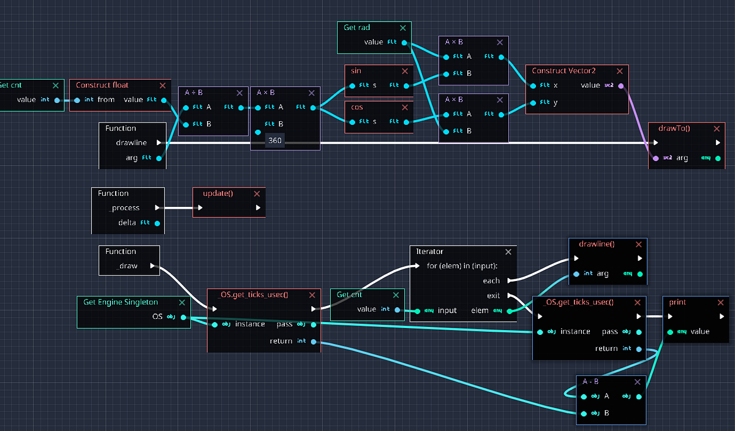Close the Construct Vector2 node
This screenshot has height=431, width=735.
click(x=619, y=70)
